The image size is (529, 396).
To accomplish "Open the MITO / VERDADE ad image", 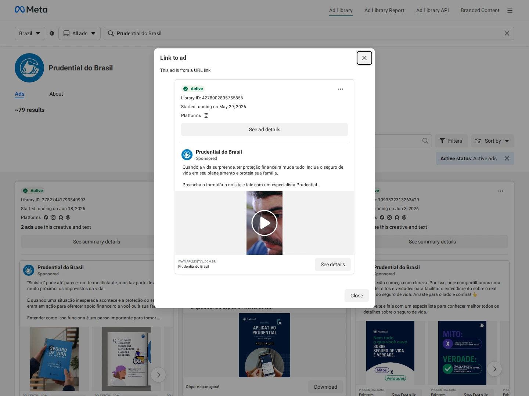I will tap(462, 353).
